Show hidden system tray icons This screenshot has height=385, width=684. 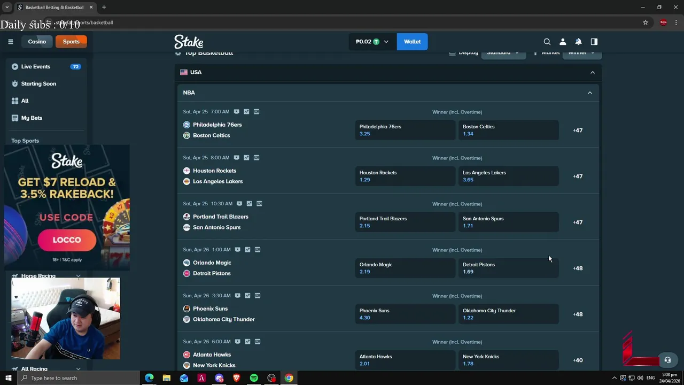point(614,378)
